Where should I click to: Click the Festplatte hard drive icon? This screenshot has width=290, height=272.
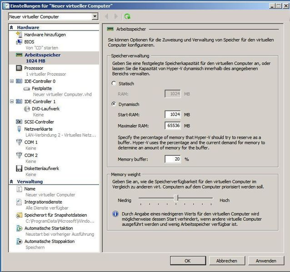pos(27,89)
